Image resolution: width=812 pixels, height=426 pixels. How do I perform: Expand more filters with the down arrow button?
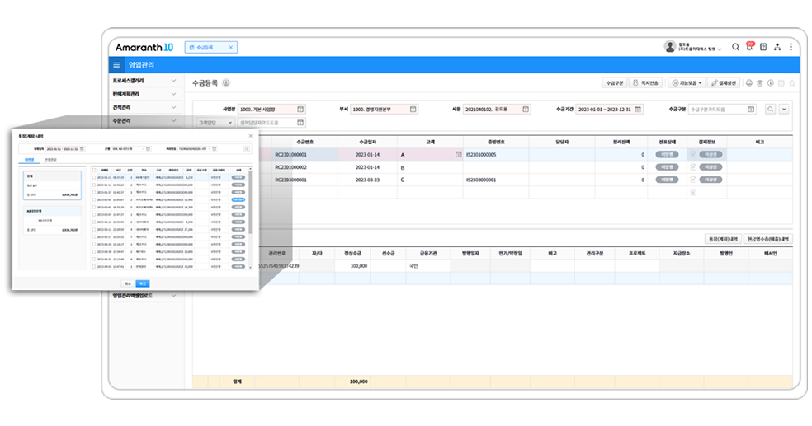point(784,109)
